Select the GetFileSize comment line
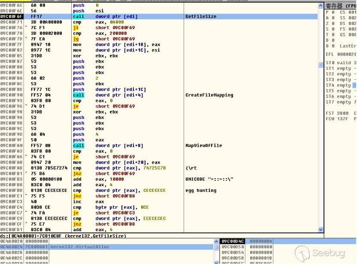The height and width of the screenshot is (265, 357). [x=201, y=16]
